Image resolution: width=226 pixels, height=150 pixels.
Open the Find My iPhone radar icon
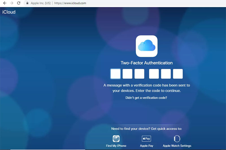pos(116,139)
